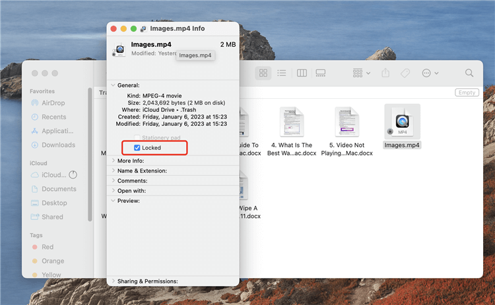The height and width of the screenshot is (305, 495).
Task: Expand the Comments section
Action: [113, 180]
